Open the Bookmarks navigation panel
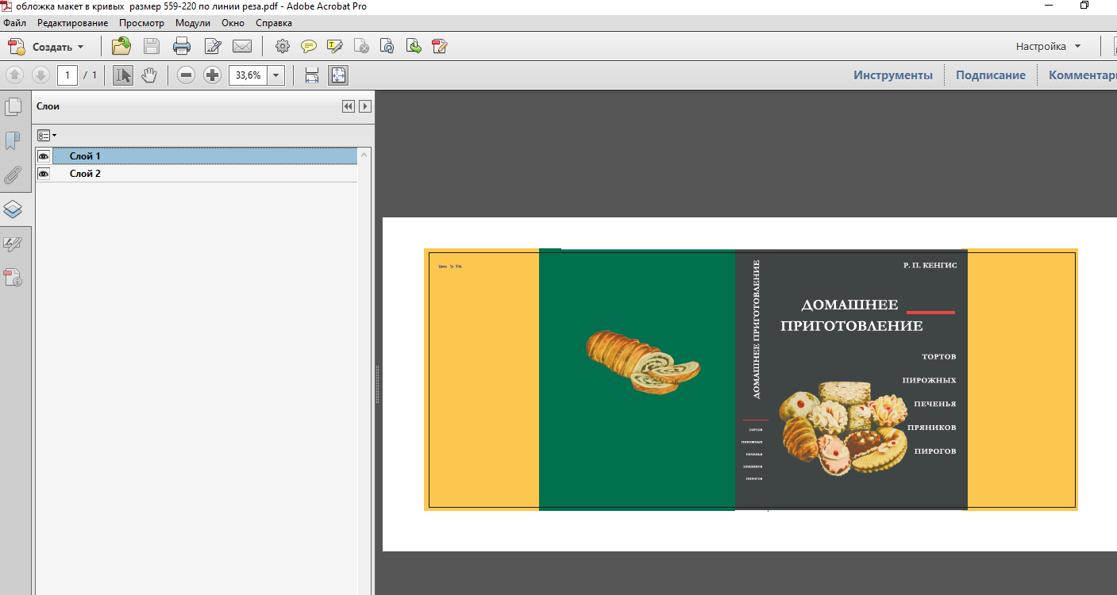The width and height of the screenshot is (1117, 595). (x=13, y=141)
